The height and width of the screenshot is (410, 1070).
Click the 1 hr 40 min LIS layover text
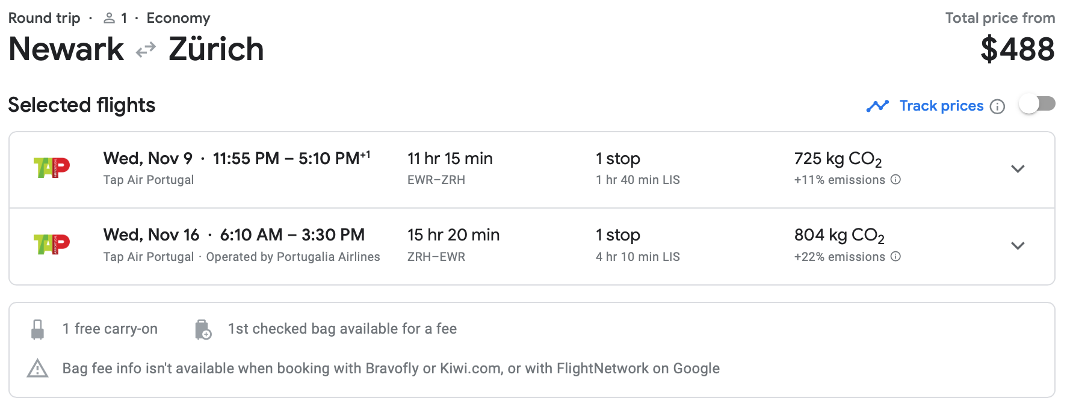click(637, 180)
